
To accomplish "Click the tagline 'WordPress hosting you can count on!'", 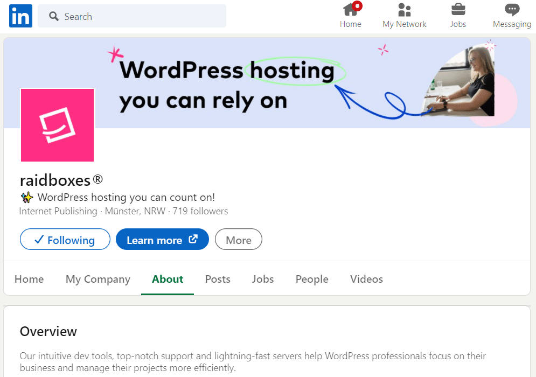I will coord(126,197).
